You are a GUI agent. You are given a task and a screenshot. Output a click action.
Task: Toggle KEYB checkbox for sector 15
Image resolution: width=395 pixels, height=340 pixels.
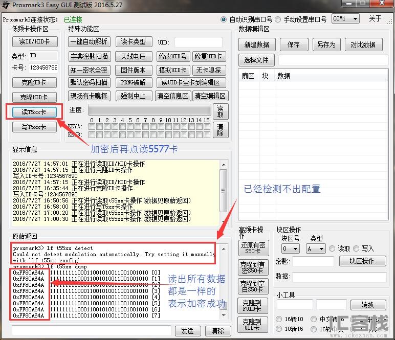(207, 135)
